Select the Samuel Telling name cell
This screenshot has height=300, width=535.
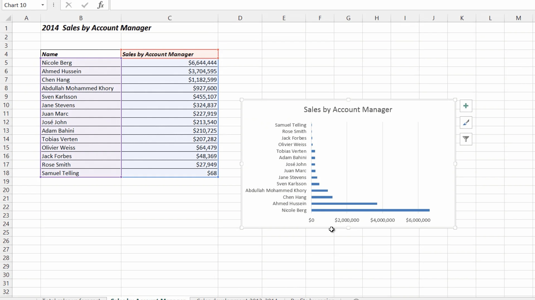coord(81,173)
